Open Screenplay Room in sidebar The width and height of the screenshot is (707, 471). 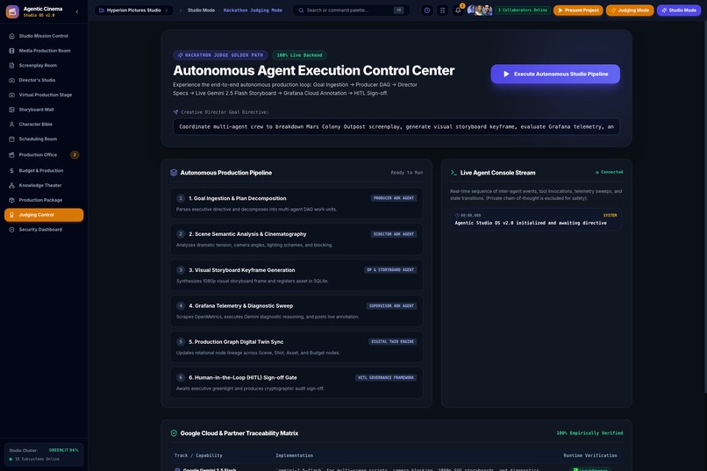tap(44, 66)
